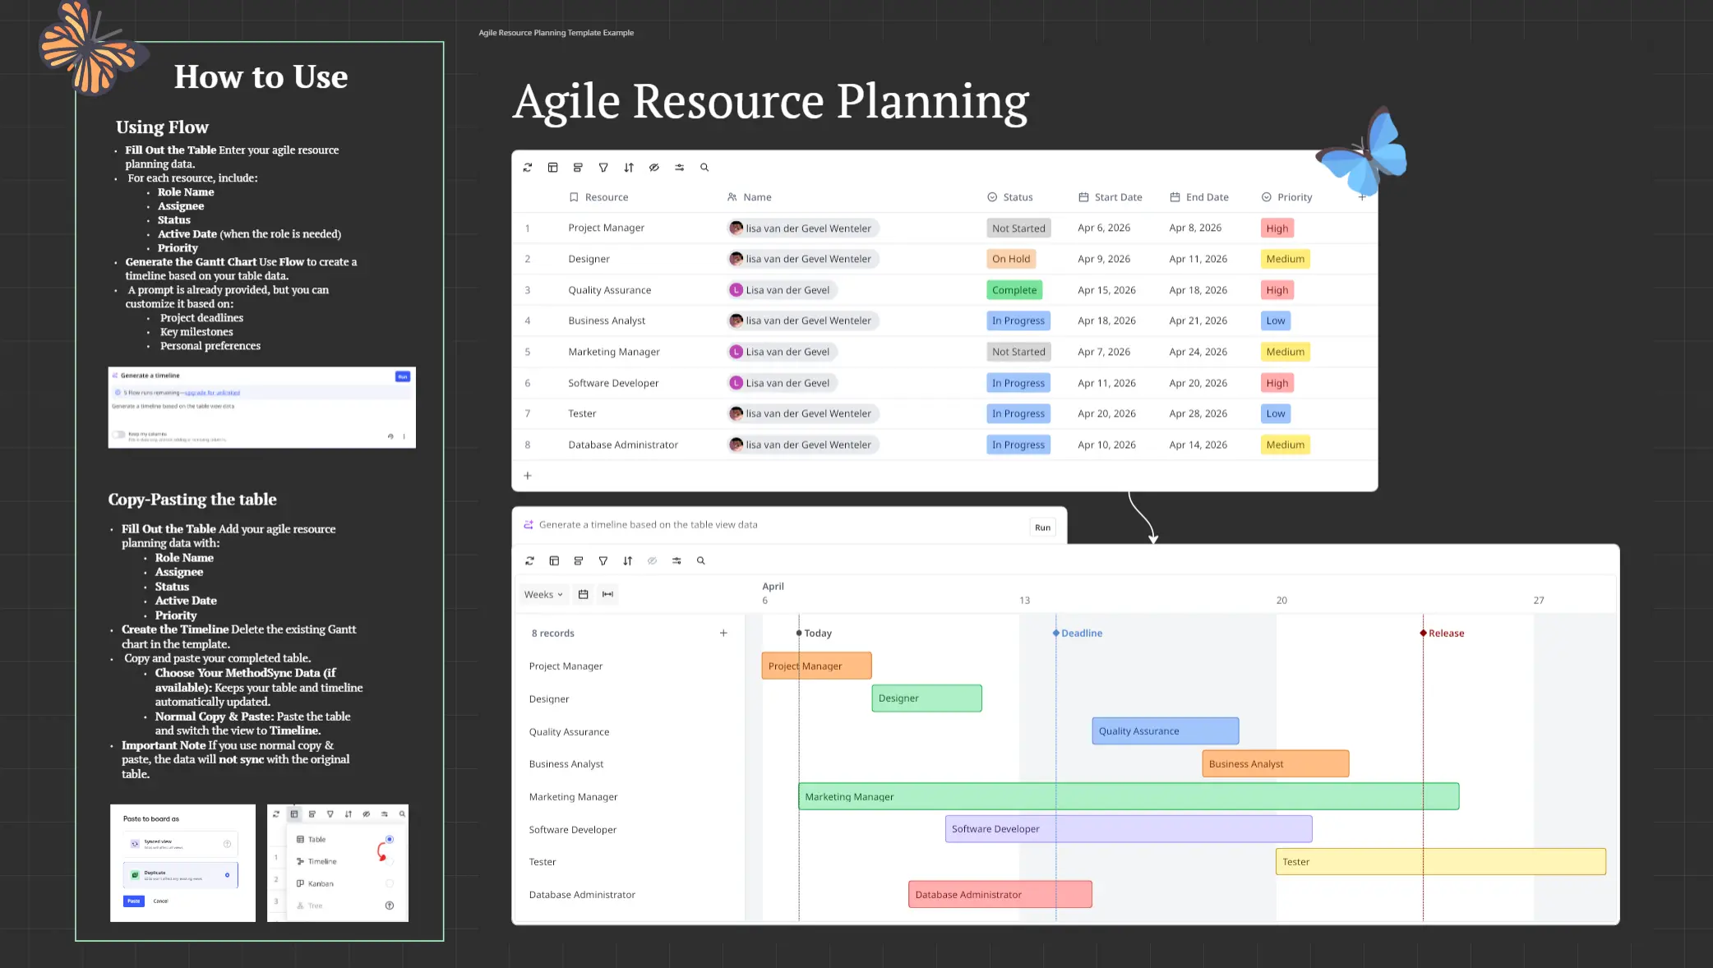Click the refresh icon in the timeline toolbar
Screen dimensions: 1713x968
point(530,560)
